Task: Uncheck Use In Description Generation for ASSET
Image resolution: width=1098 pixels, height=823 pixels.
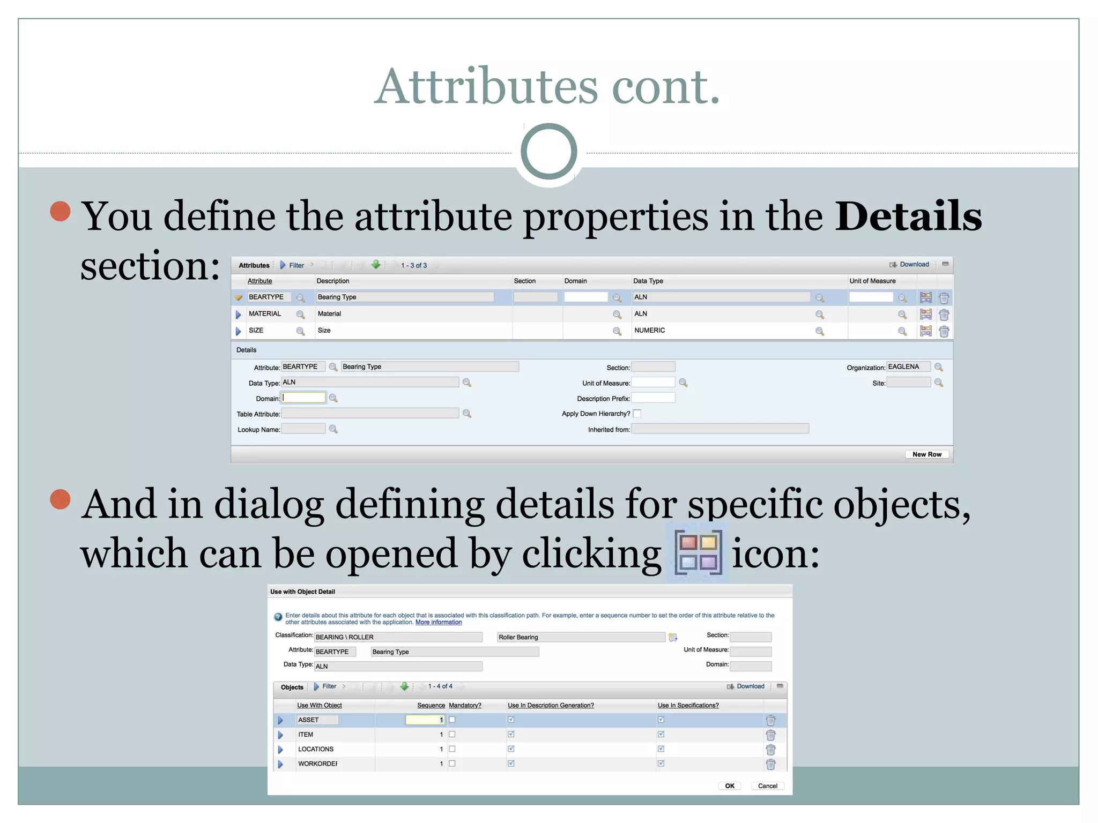Action: 511,720
